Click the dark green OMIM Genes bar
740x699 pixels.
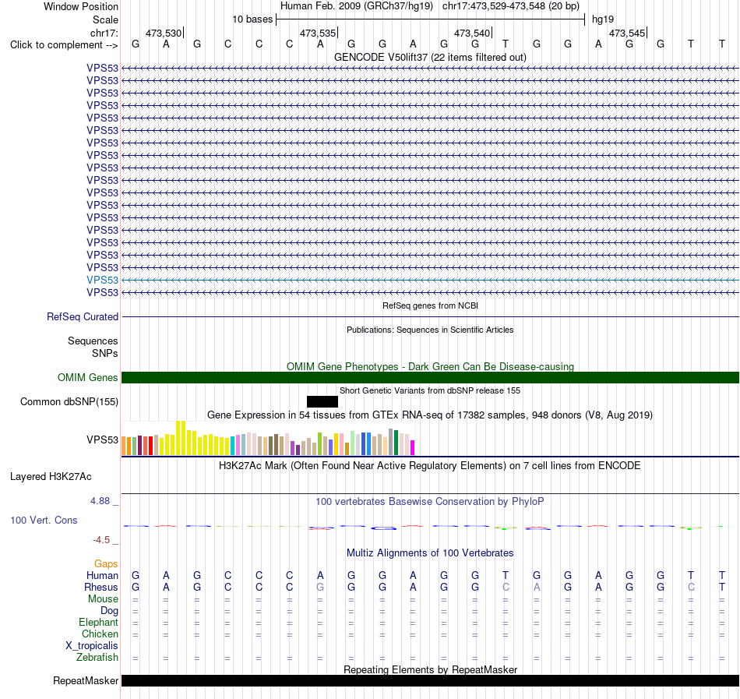(x=430, y=378)
